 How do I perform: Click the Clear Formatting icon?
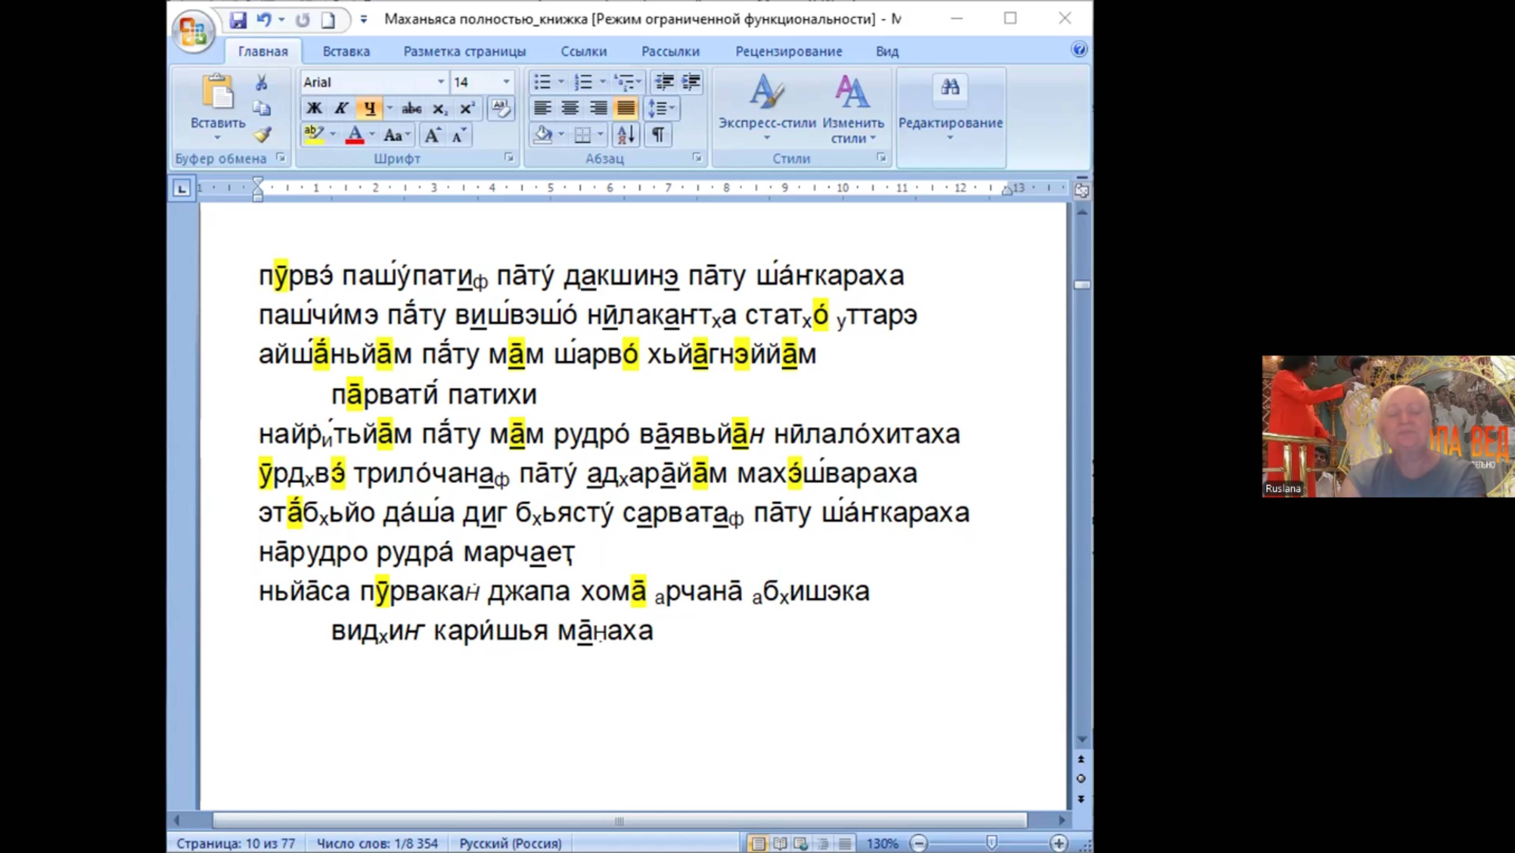coord(501,108)
